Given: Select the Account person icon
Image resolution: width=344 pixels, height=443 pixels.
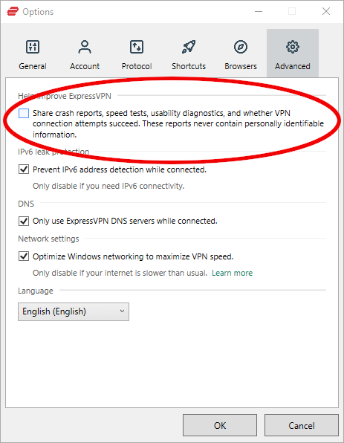Looking at the screenshot, I should coord(85,47).
